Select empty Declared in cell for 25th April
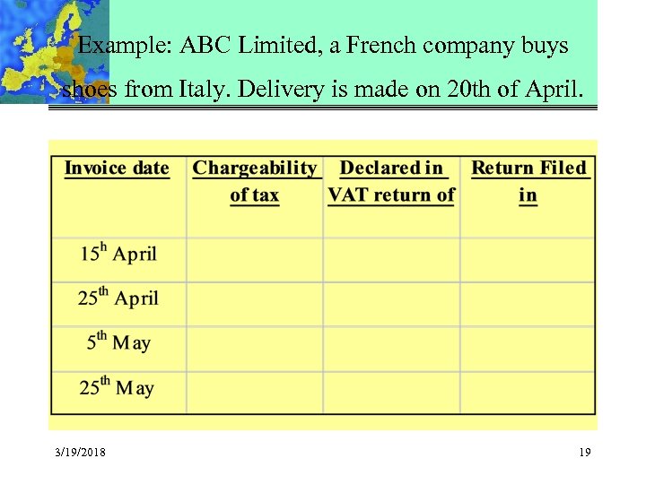 tap(391, 305)
